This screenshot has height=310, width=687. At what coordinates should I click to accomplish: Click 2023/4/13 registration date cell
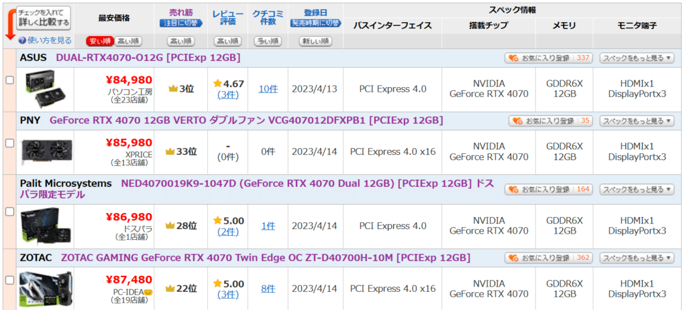point(315,89)
